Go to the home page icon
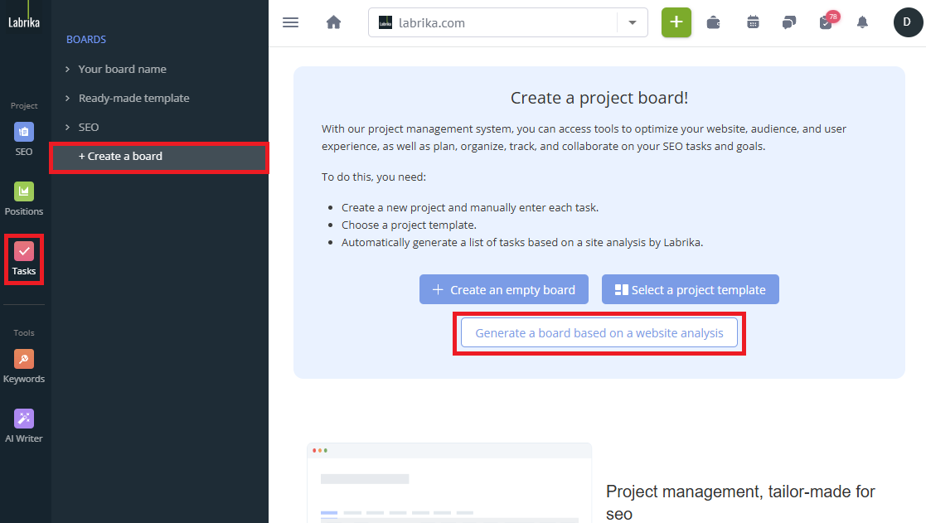Screen dimensions: 926x523 [333, 22]
